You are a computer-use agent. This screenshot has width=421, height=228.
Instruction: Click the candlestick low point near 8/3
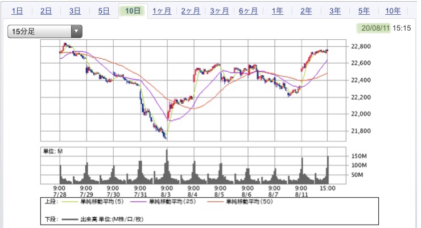point(166,138)
